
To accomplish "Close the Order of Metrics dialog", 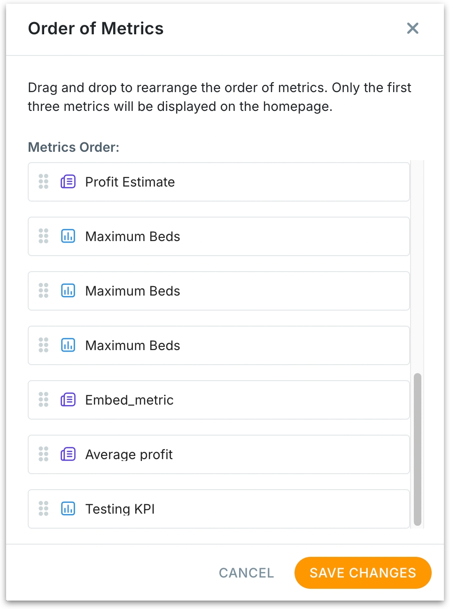I will click(x=412, y=28).
